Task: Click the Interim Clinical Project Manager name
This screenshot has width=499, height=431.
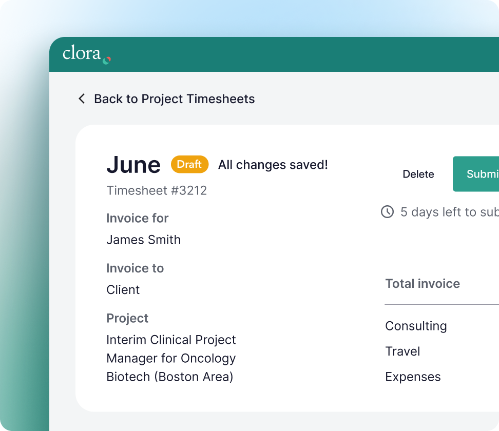Action: click(x=171, y=358)
